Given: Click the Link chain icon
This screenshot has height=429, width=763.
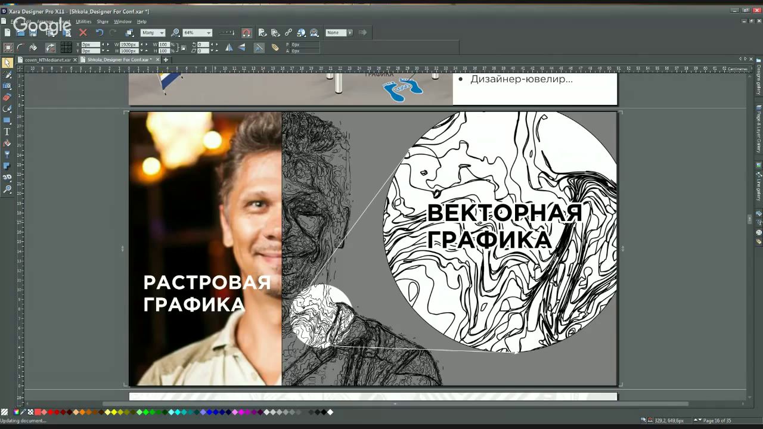Looking at the screenshot, I should [x=289, y=33].
